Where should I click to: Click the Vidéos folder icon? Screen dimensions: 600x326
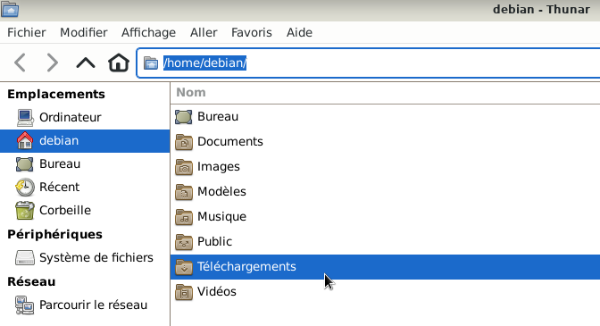(x=184, y=292)
